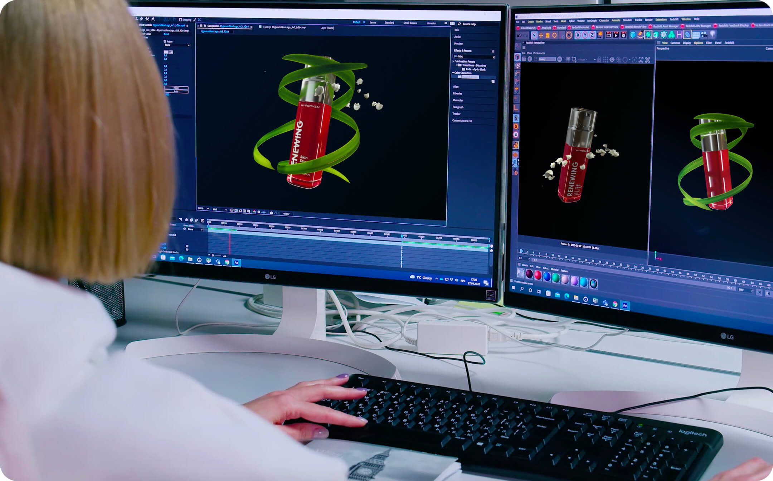Click the MoGraph Cloner green spheres icon
Image resolution: width=773 pixels, height=481 pixels.
pyautogui.click(x=671, y=34)
